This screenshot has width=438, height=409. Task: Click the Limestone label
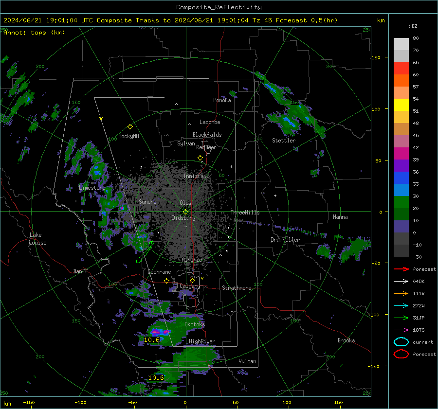(92, 188)
